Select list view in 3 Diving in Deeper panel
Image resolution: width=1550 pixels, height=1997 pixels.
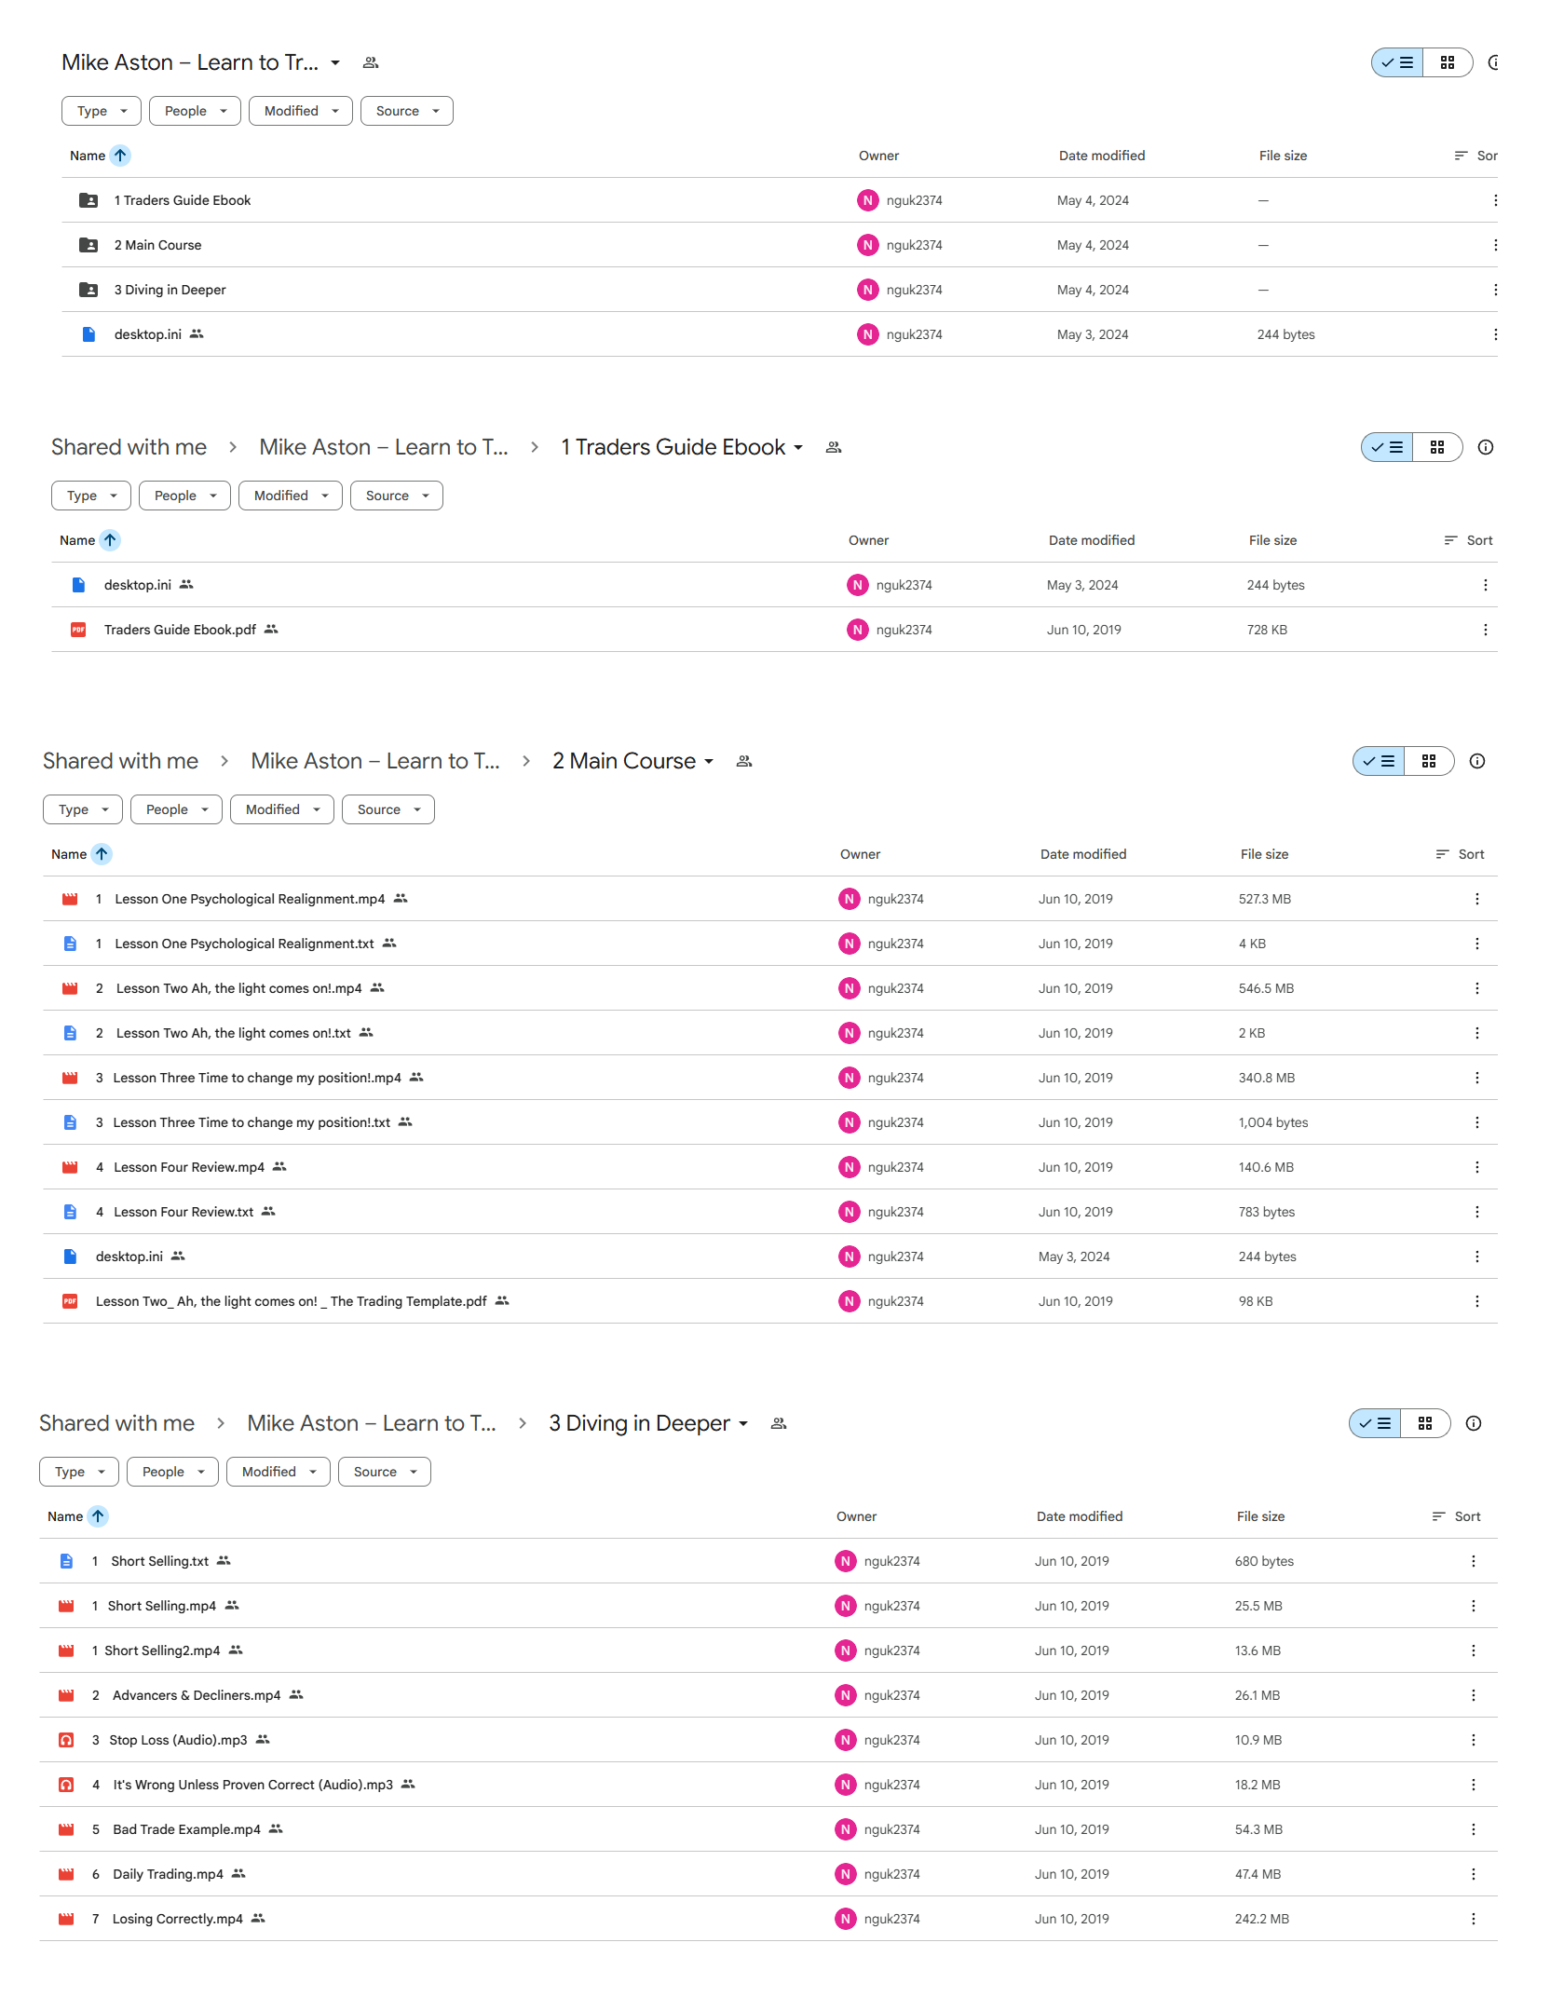click(x=1375, y=1423)
